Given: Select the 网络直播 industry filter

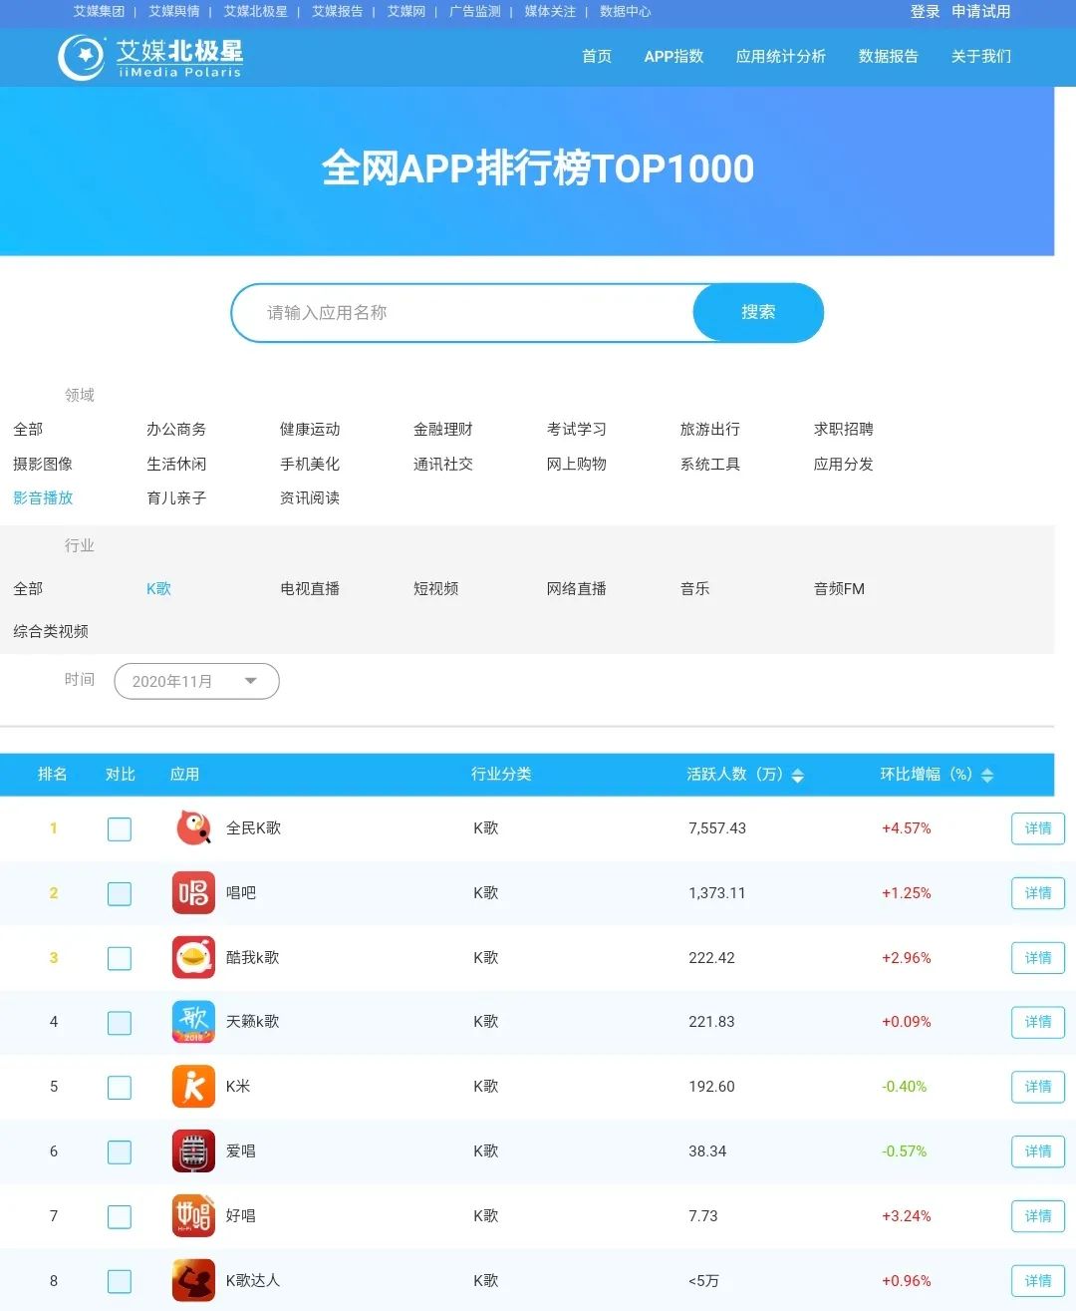Looking at the screenshot, I should pyautogui.click(x=577, y=589).
